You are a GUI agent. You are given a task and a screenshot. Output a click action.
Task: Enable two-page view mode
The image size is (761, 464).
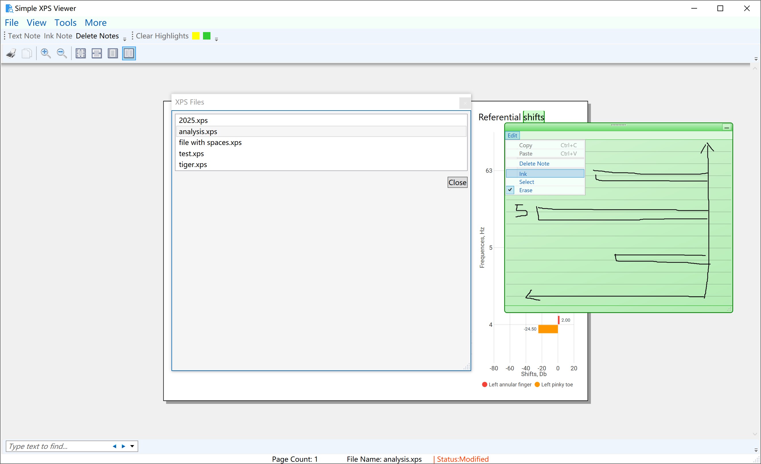pyautogui.click(x=129, y=53)
